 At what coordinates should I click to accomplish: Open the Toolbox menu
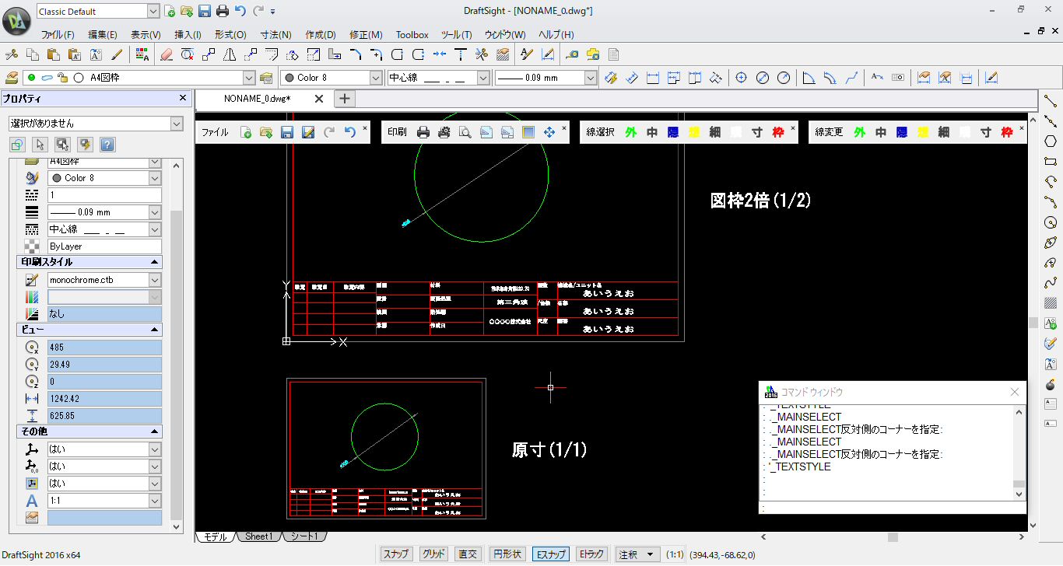click(x=412, y=35)
